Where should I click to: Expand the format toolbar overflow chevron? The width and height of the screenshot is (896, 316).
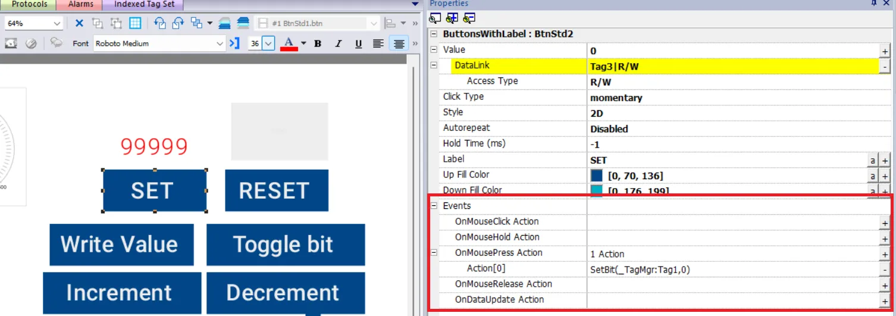[415, 43]
